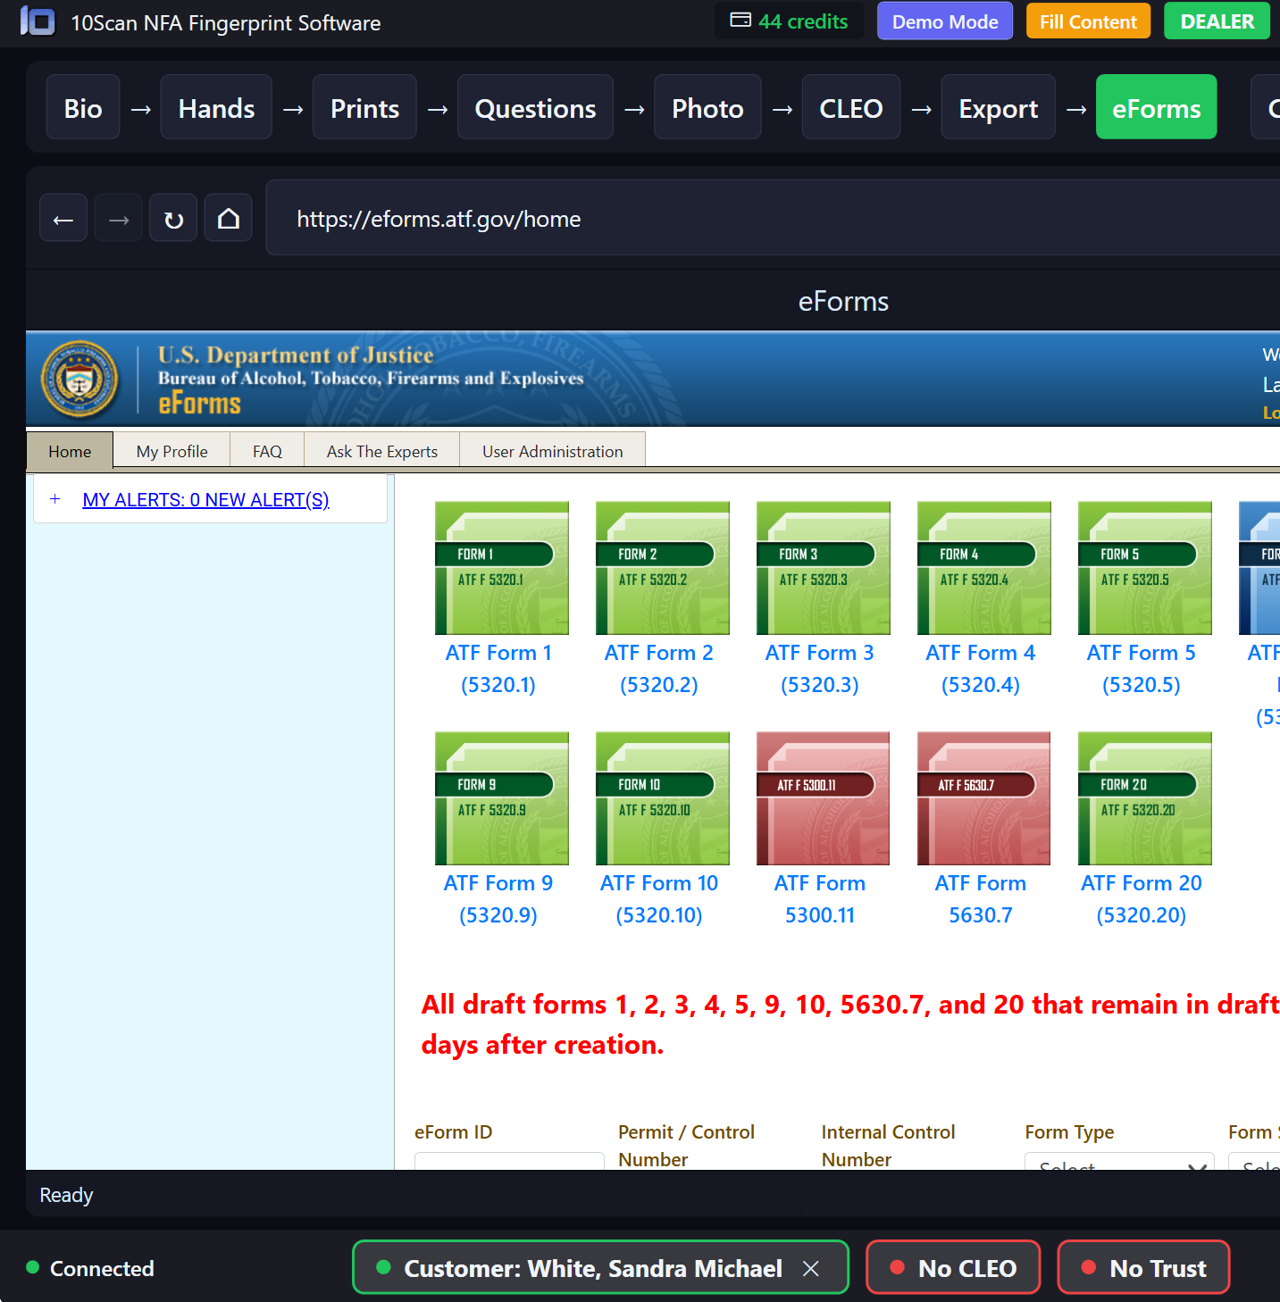This screenshot has width=1280, height=1302.
Task: Click the browser forward arrow icon
Action: pyautogui.click(x=117, y=217)
